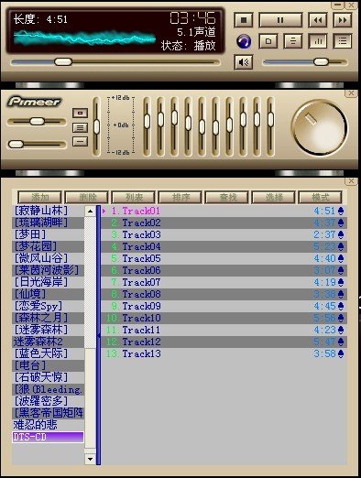Viewport: 361px width, 478px height.
Task: Click playlist scrollbar up arrow
Action: [90, 212]
